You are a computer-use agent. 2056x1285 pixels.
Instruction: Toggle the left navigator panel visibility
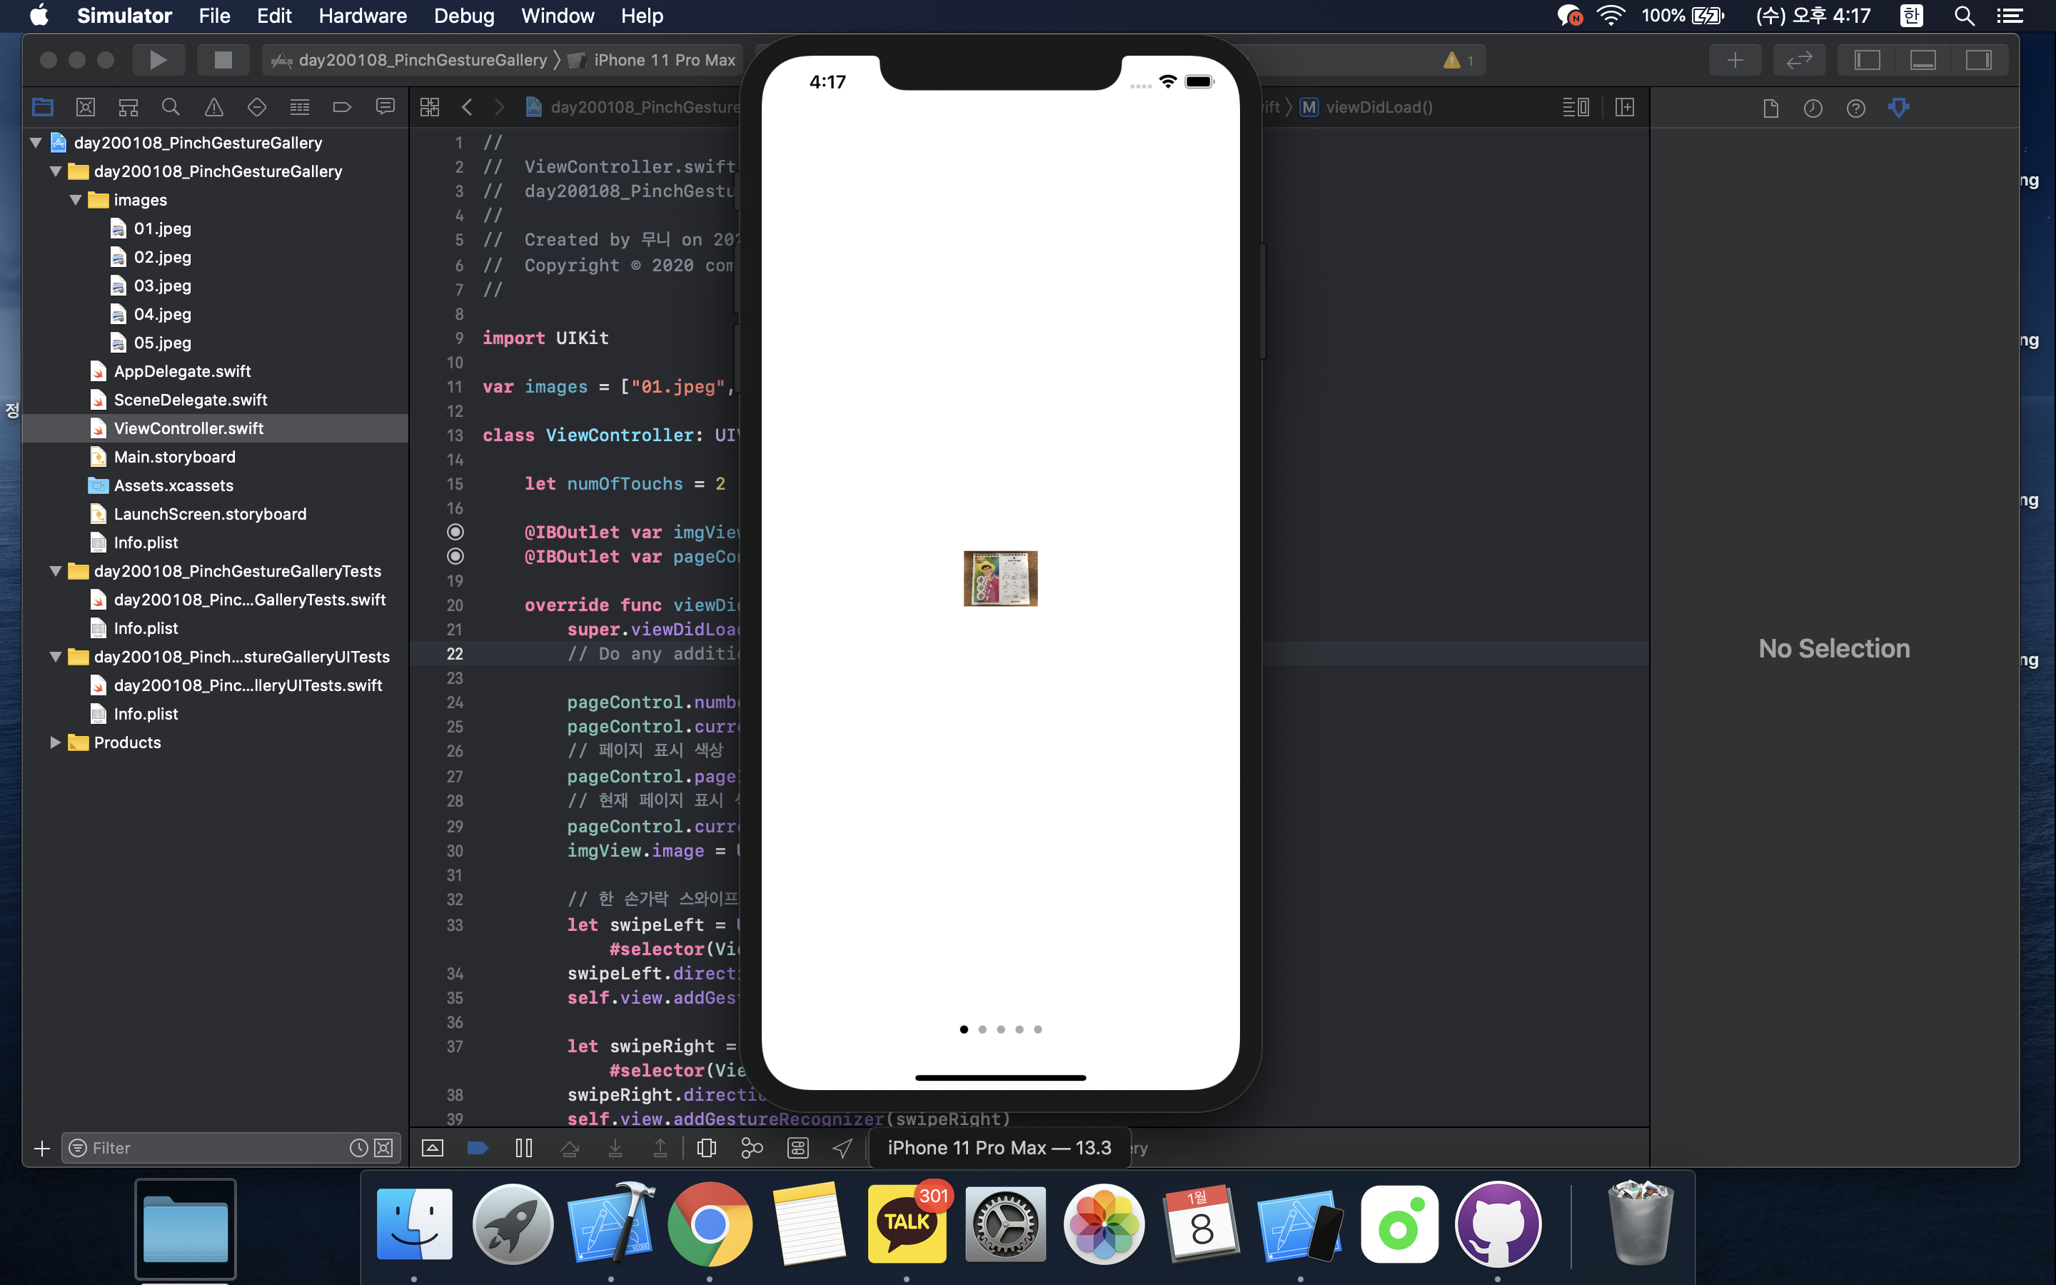(1867, 59)
